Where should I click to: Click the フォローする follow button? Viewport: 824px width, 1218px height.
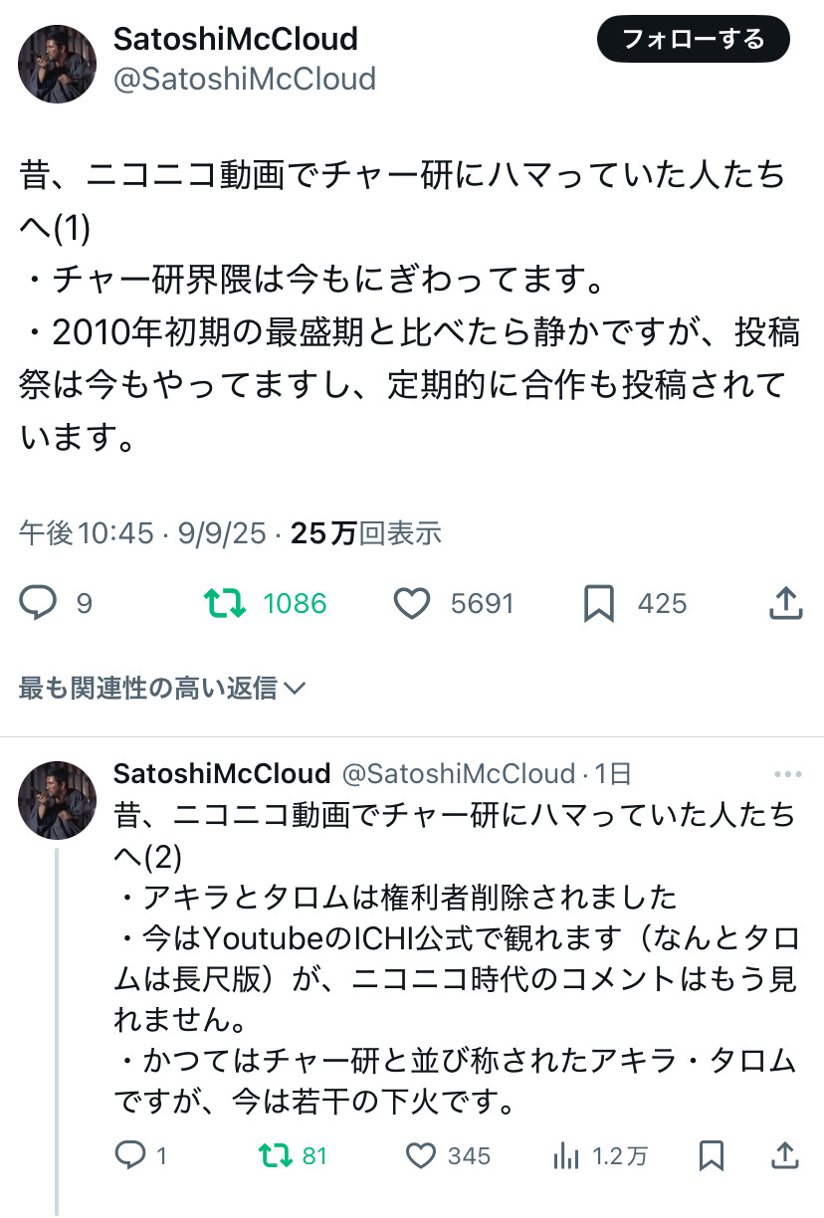coord(693,40)
